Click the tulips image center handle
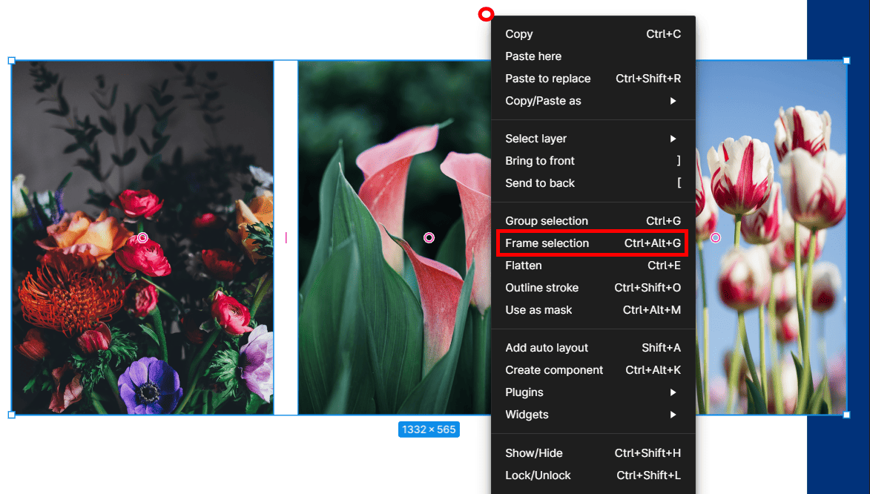 (716, 237)
